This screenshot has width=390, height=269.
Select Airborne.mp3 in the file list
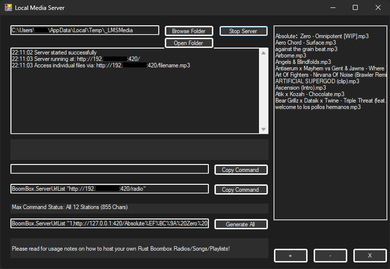(x=290, y=55)
